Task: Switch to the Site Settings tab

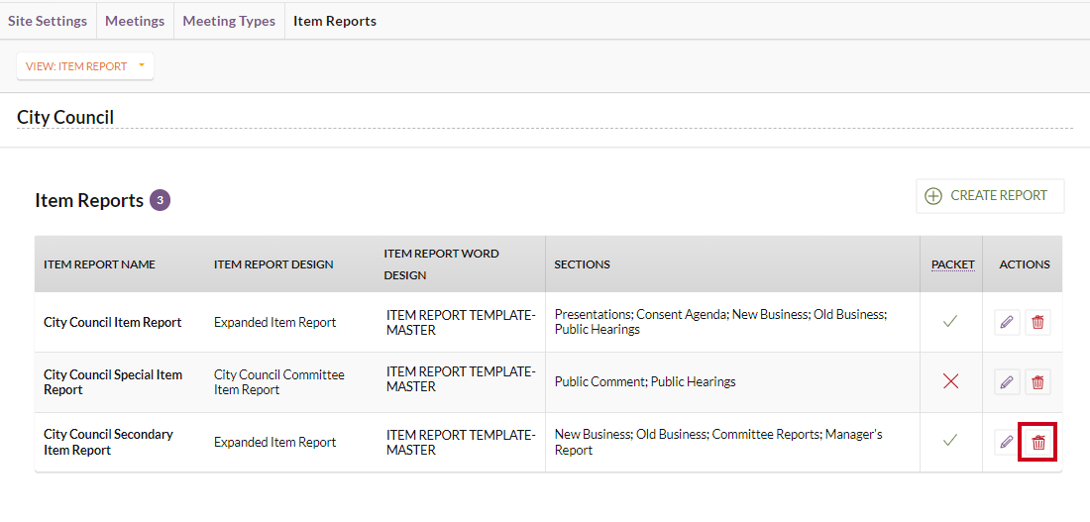Action: (x=48, y=21)
